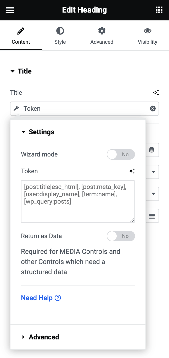Viewport: 169px width, 358px height.
Task: Select the alignment icon at the right edge
Action: coord(153,216)
